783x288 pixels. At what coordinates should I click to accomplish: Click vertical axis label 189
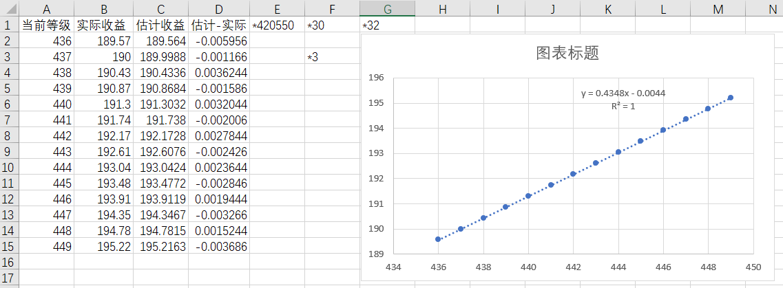(375, 254)
